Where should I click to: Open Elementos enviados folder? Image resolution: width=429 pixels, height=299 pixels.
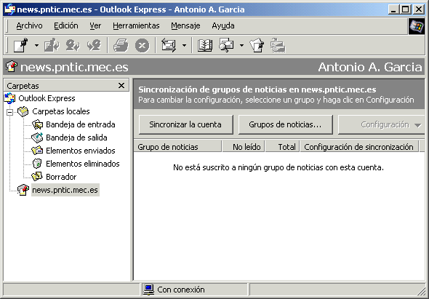[x=81, y=151]
